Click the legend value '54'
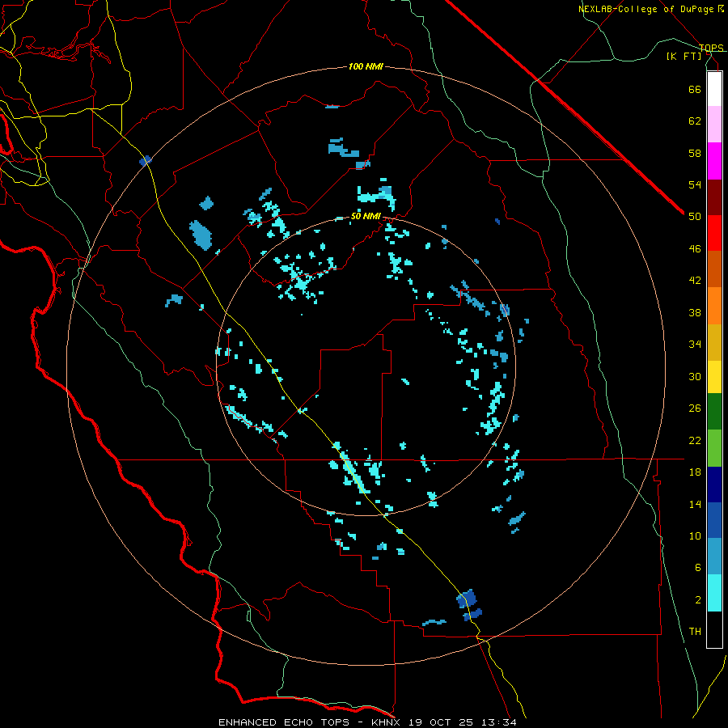 pyautogui.click(x=695, y=184)
